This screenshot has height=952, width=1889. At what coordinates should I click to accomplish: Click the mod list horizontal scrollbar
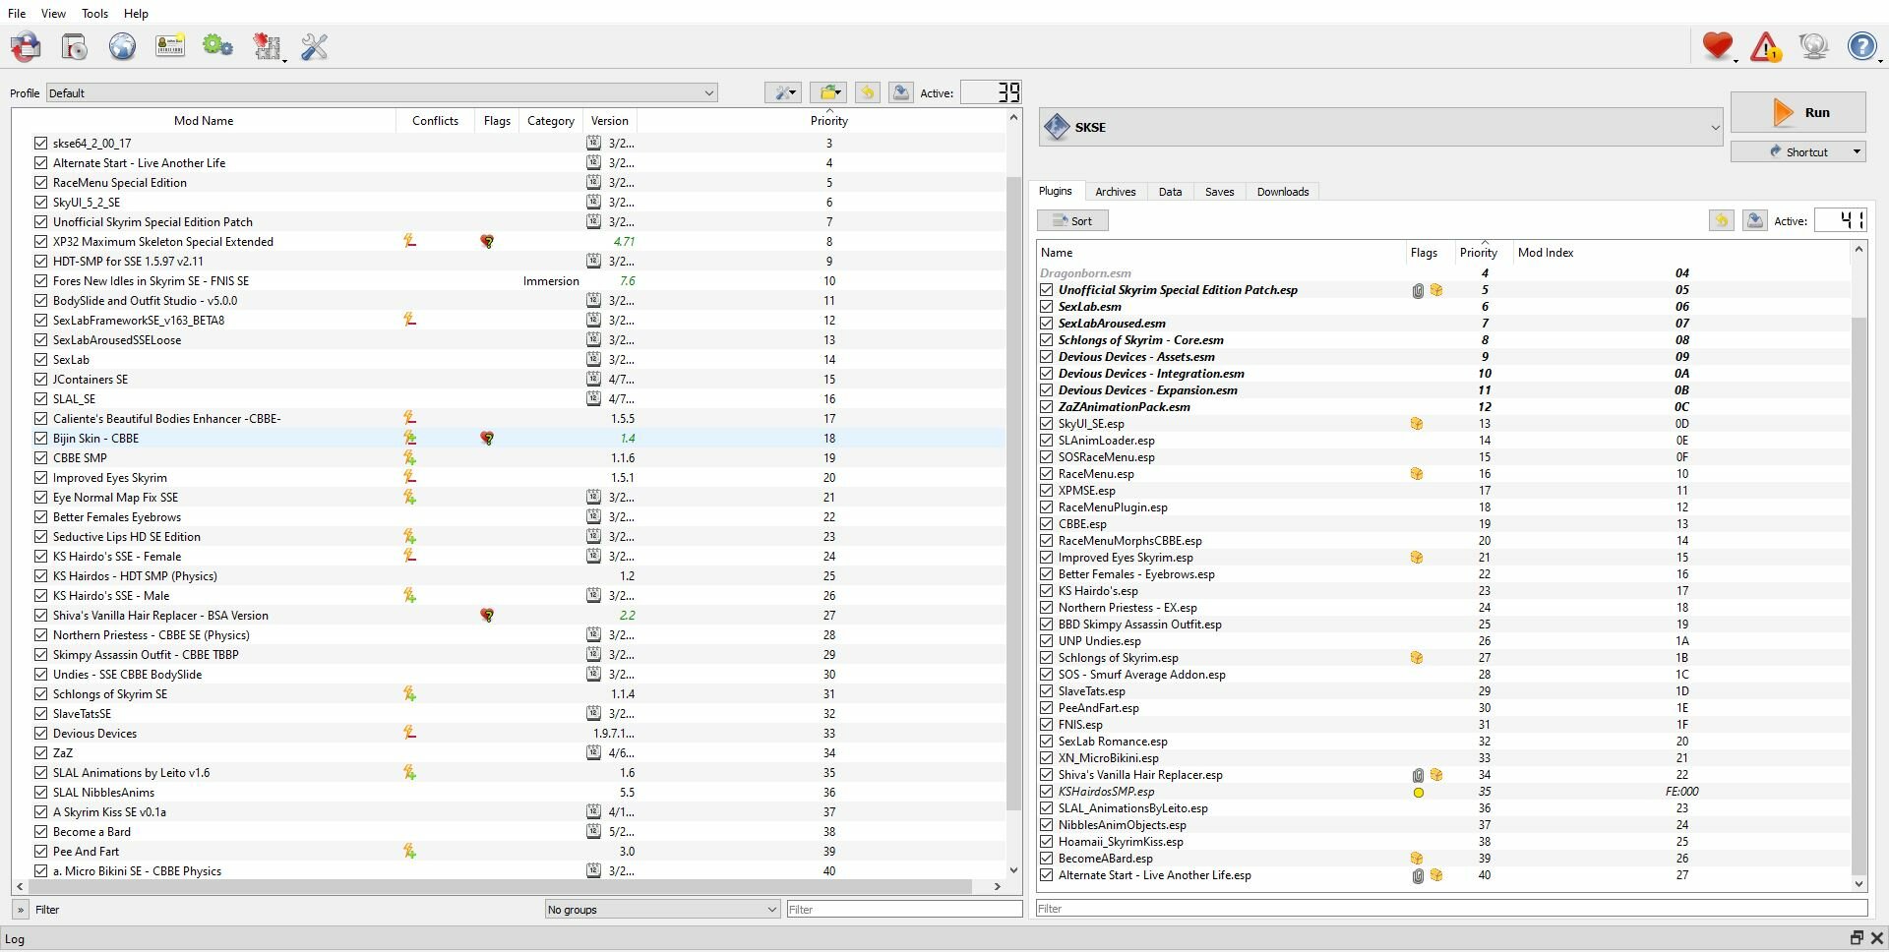(x=500, y=887)
